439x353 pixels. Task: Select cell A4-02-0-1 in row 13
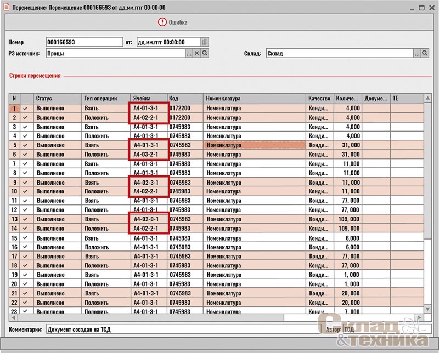pyautogui.click(x=148, y=219)
